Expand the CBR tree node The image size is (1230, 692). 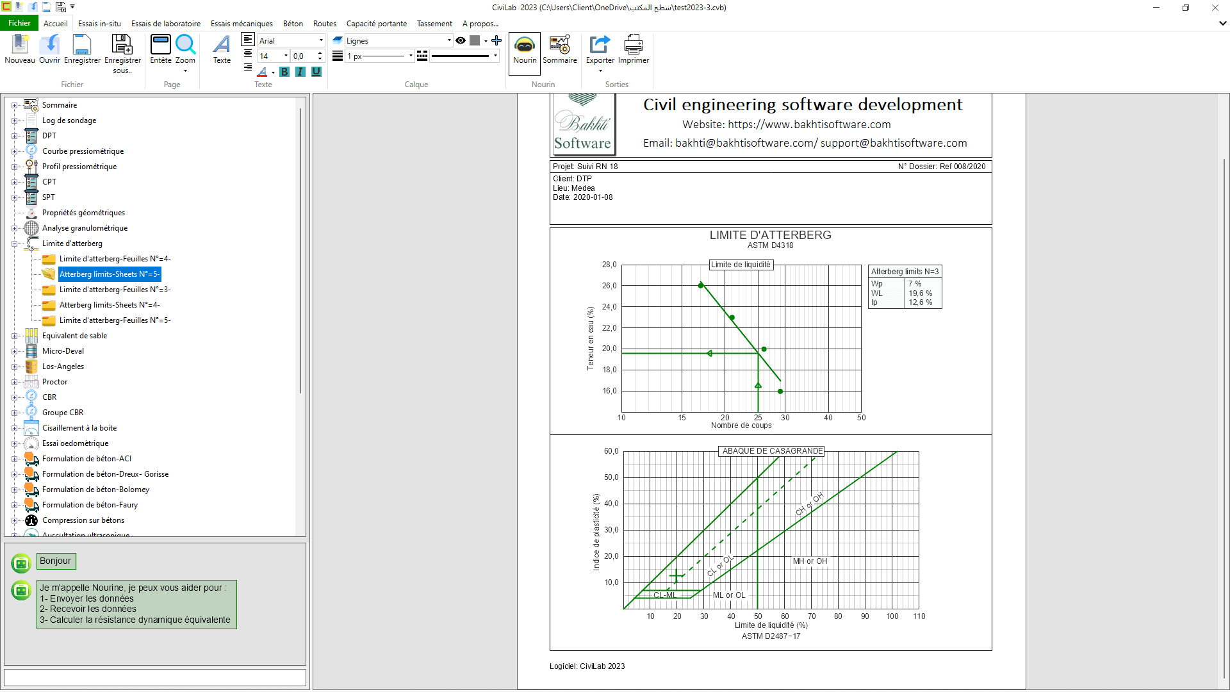coord(14,397)
